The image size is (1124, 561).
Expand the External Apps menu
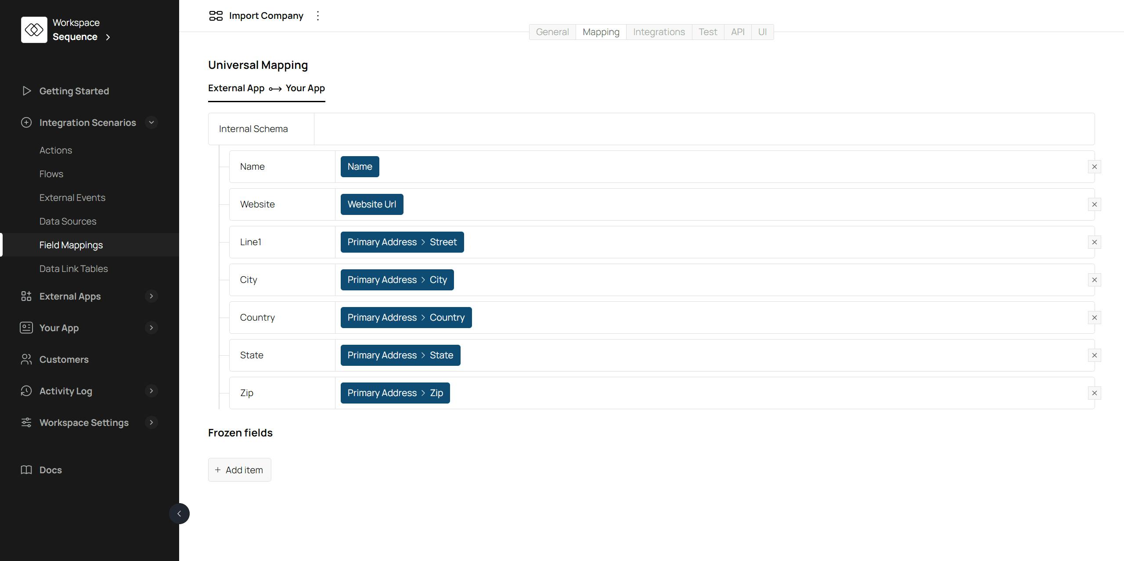[x=151, y=296]
